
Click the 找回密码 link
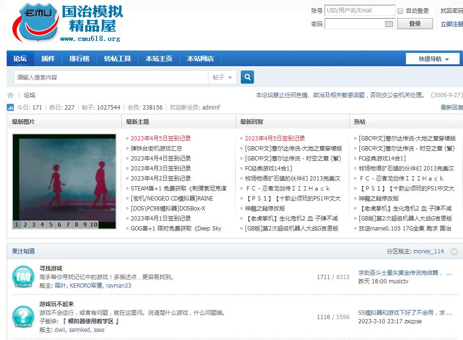pos(452,10)
